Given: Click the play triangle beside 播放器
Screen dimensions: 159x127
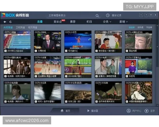Looking at the screenshot, I should pos(88,111).
